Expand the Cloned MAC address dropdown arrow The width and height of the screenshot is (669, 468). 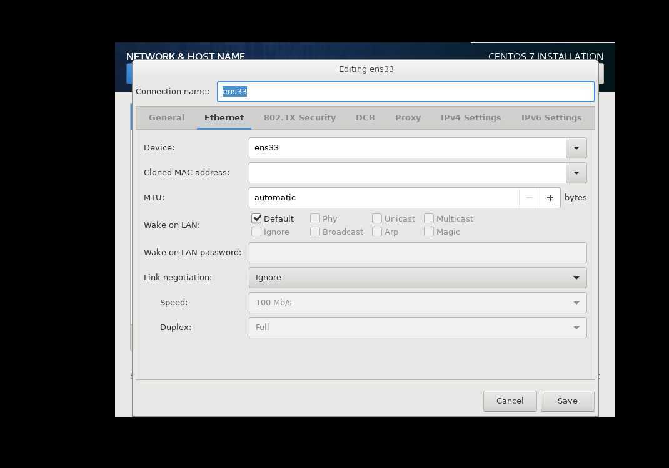pyautogui.click(x=576, y=173)
